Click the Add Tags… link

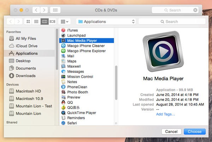click(165, 114)
